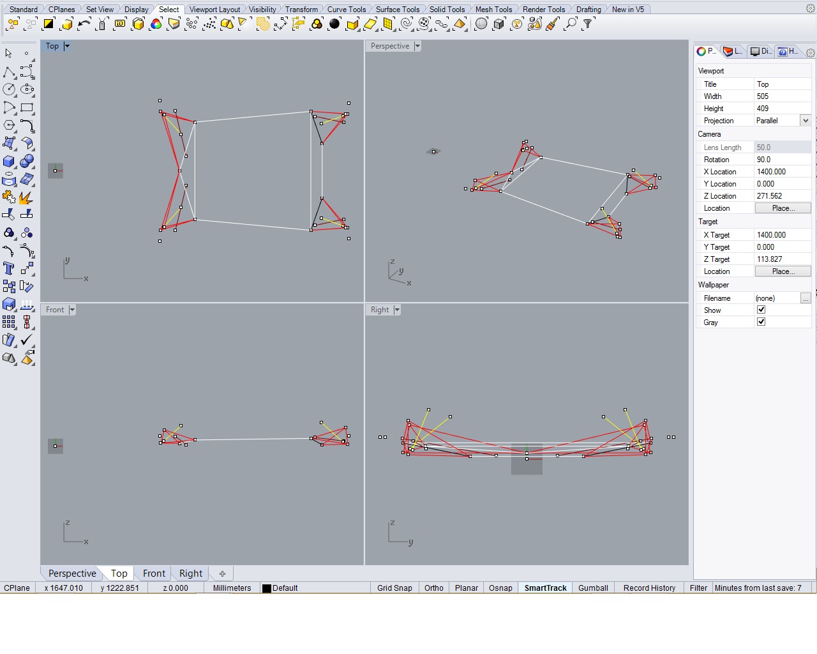Pick the Rectangle tool in left toolbar

[x=27, y=107]
